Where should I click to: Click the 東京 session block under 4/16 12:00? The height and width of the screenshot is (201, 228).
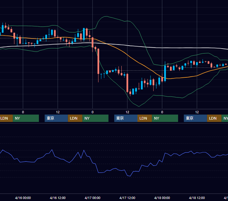(x=56, y=118)
